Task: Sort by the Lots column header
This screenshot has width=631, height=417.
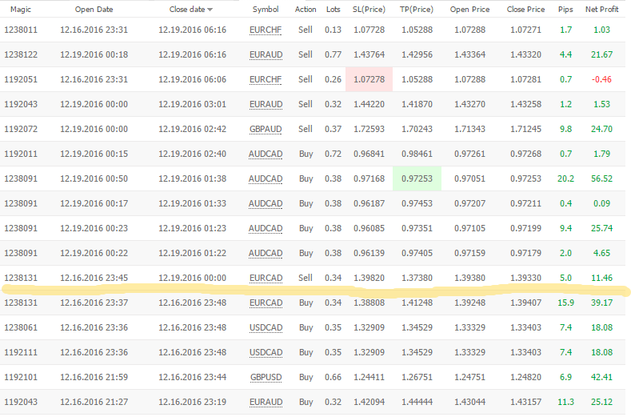Action: tap(333, 10)
